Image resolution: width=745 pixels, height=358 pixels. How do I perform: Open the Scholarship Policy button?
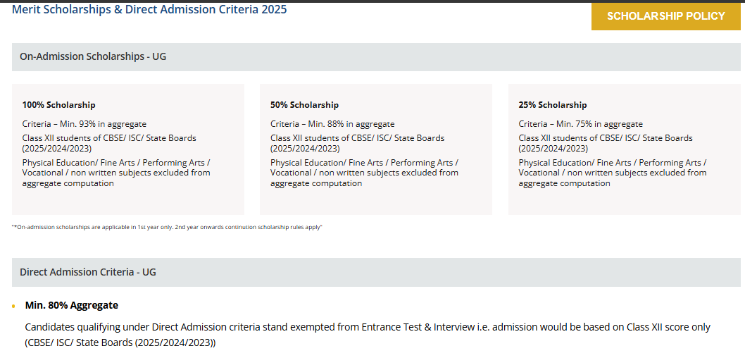tap(665, 16)
